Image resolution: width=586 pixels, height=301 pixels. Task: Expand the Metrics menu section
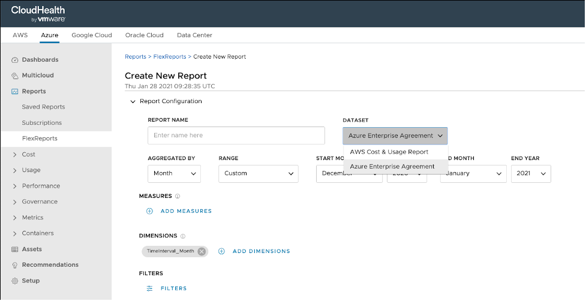click(x=14, y=218)
